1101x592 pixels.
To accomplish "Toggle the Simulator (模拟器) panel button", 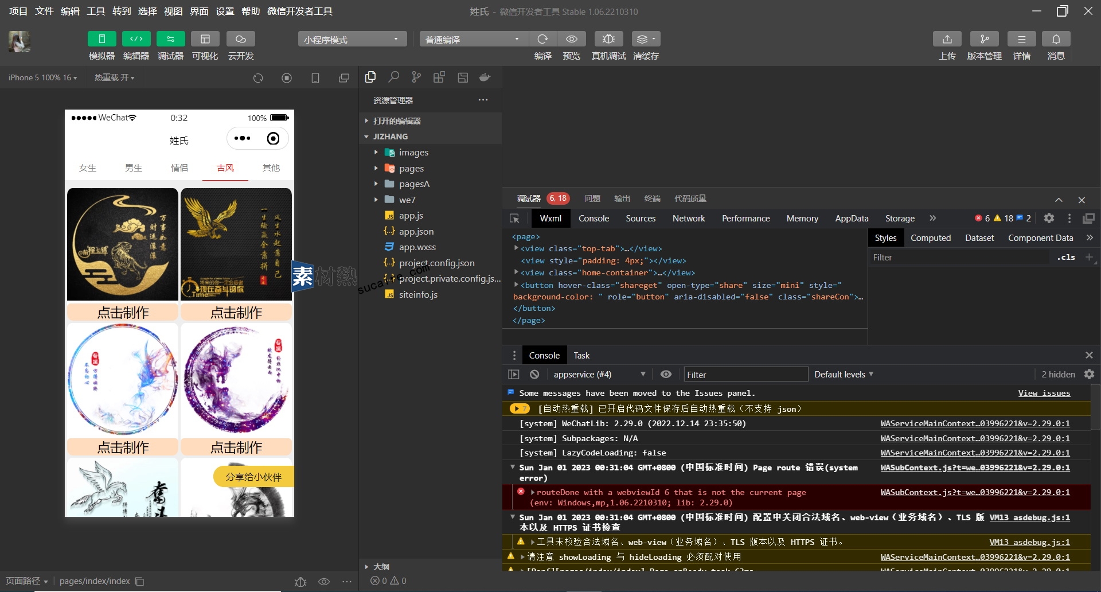I will click(101, 39).
